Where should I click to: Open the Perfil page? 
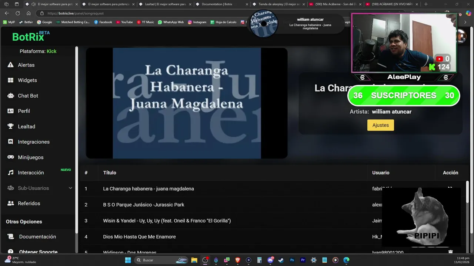pos(24,111)
